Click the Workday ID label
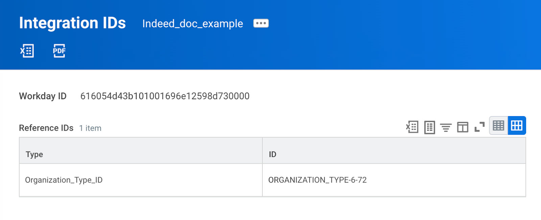The image size is (541, 220). click(x=43, y=96)
